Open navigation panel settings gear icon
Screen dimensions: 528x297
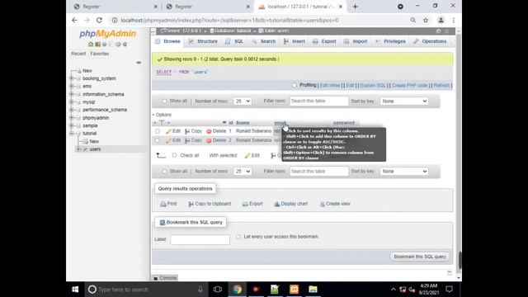[118, 44]
